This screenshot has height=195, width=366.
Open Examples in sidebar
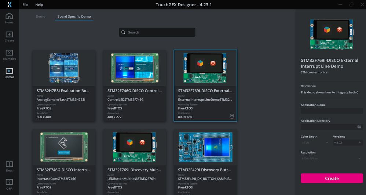tap(9, 55)
